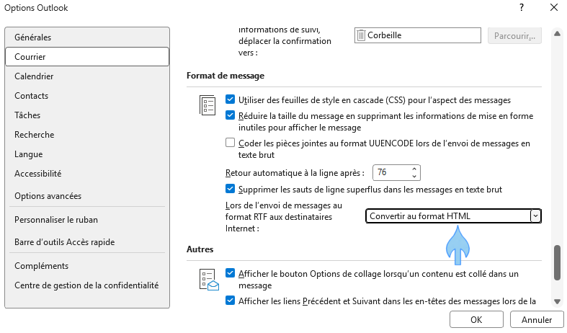Screen dimensions: 567x333
Task: Click the Corbeille trash can icon
Action: pos(361,35)
